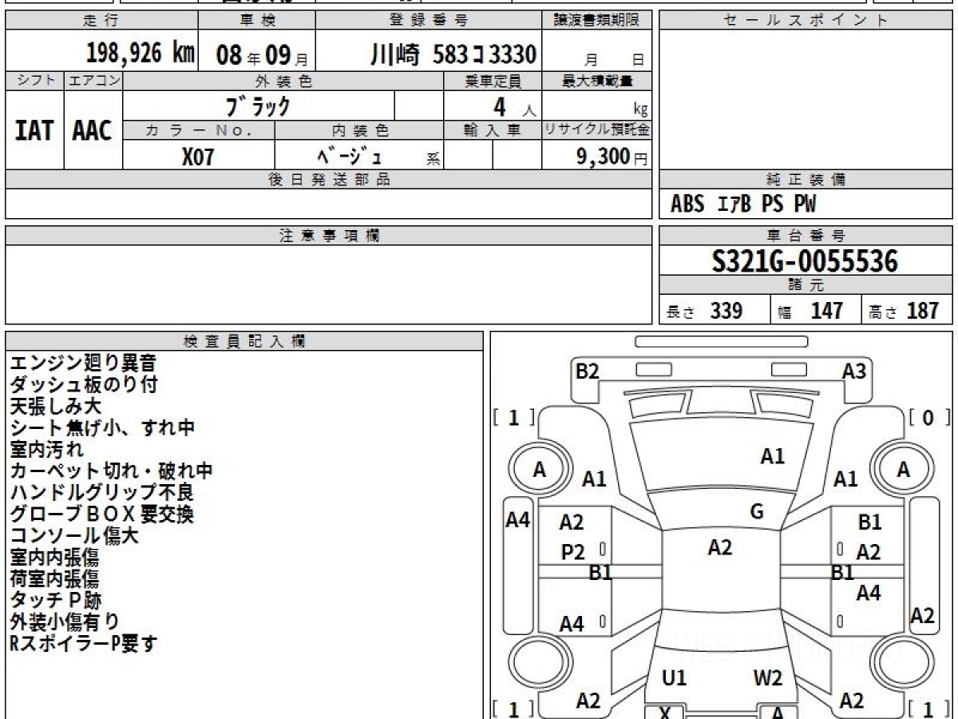
Task: Select the 乗車定員 header
Action: [x=493, y=81]
